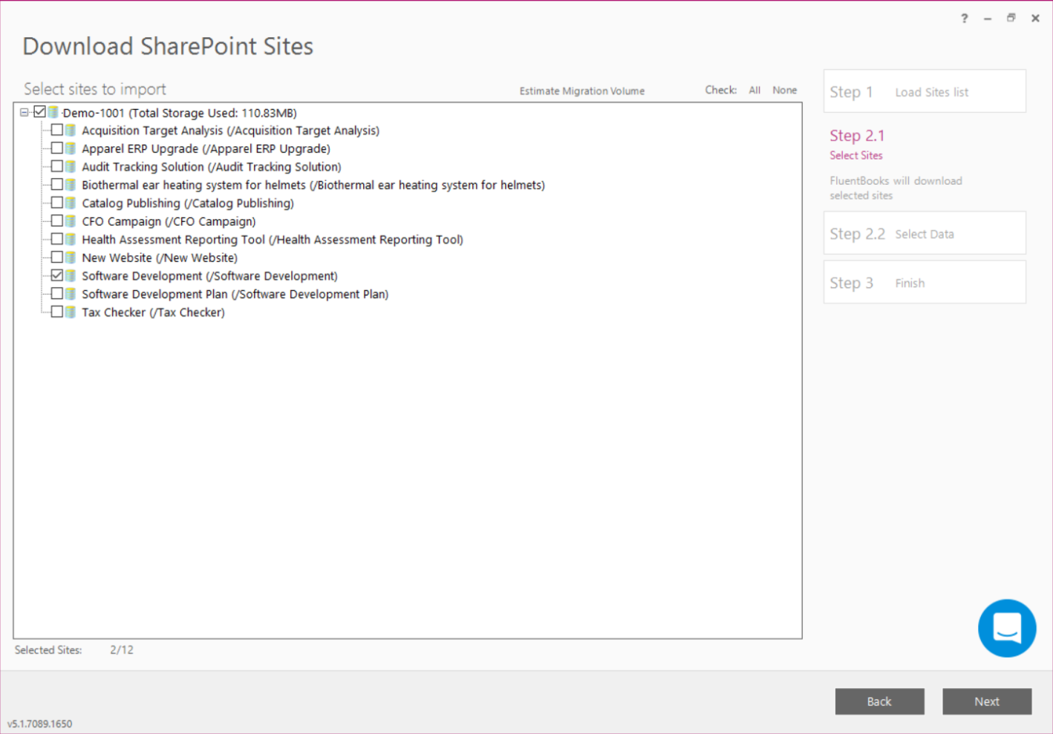
Task: Click the Audit Tracking Solution site icon
Action: point(71,166)
